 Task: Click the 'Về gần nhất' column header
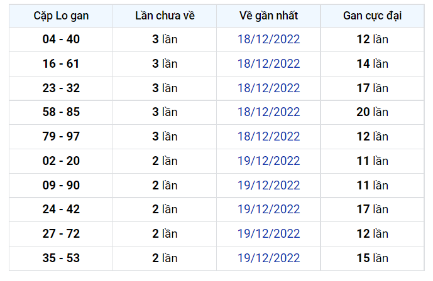(268, 16)
